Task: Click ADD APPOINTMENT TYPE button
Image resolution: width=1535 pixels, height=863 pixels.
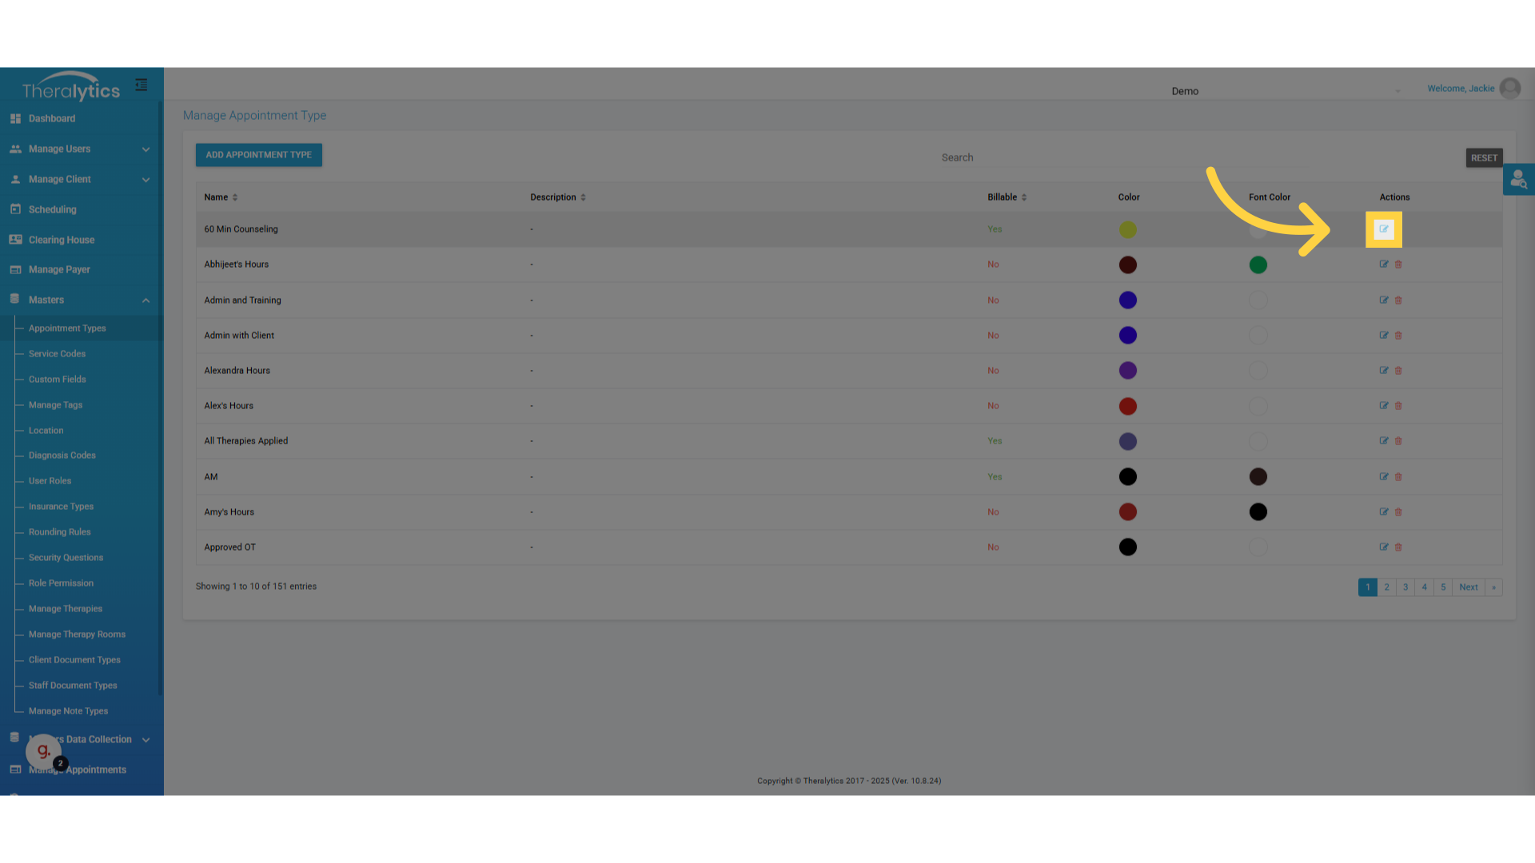Action: 258,155
